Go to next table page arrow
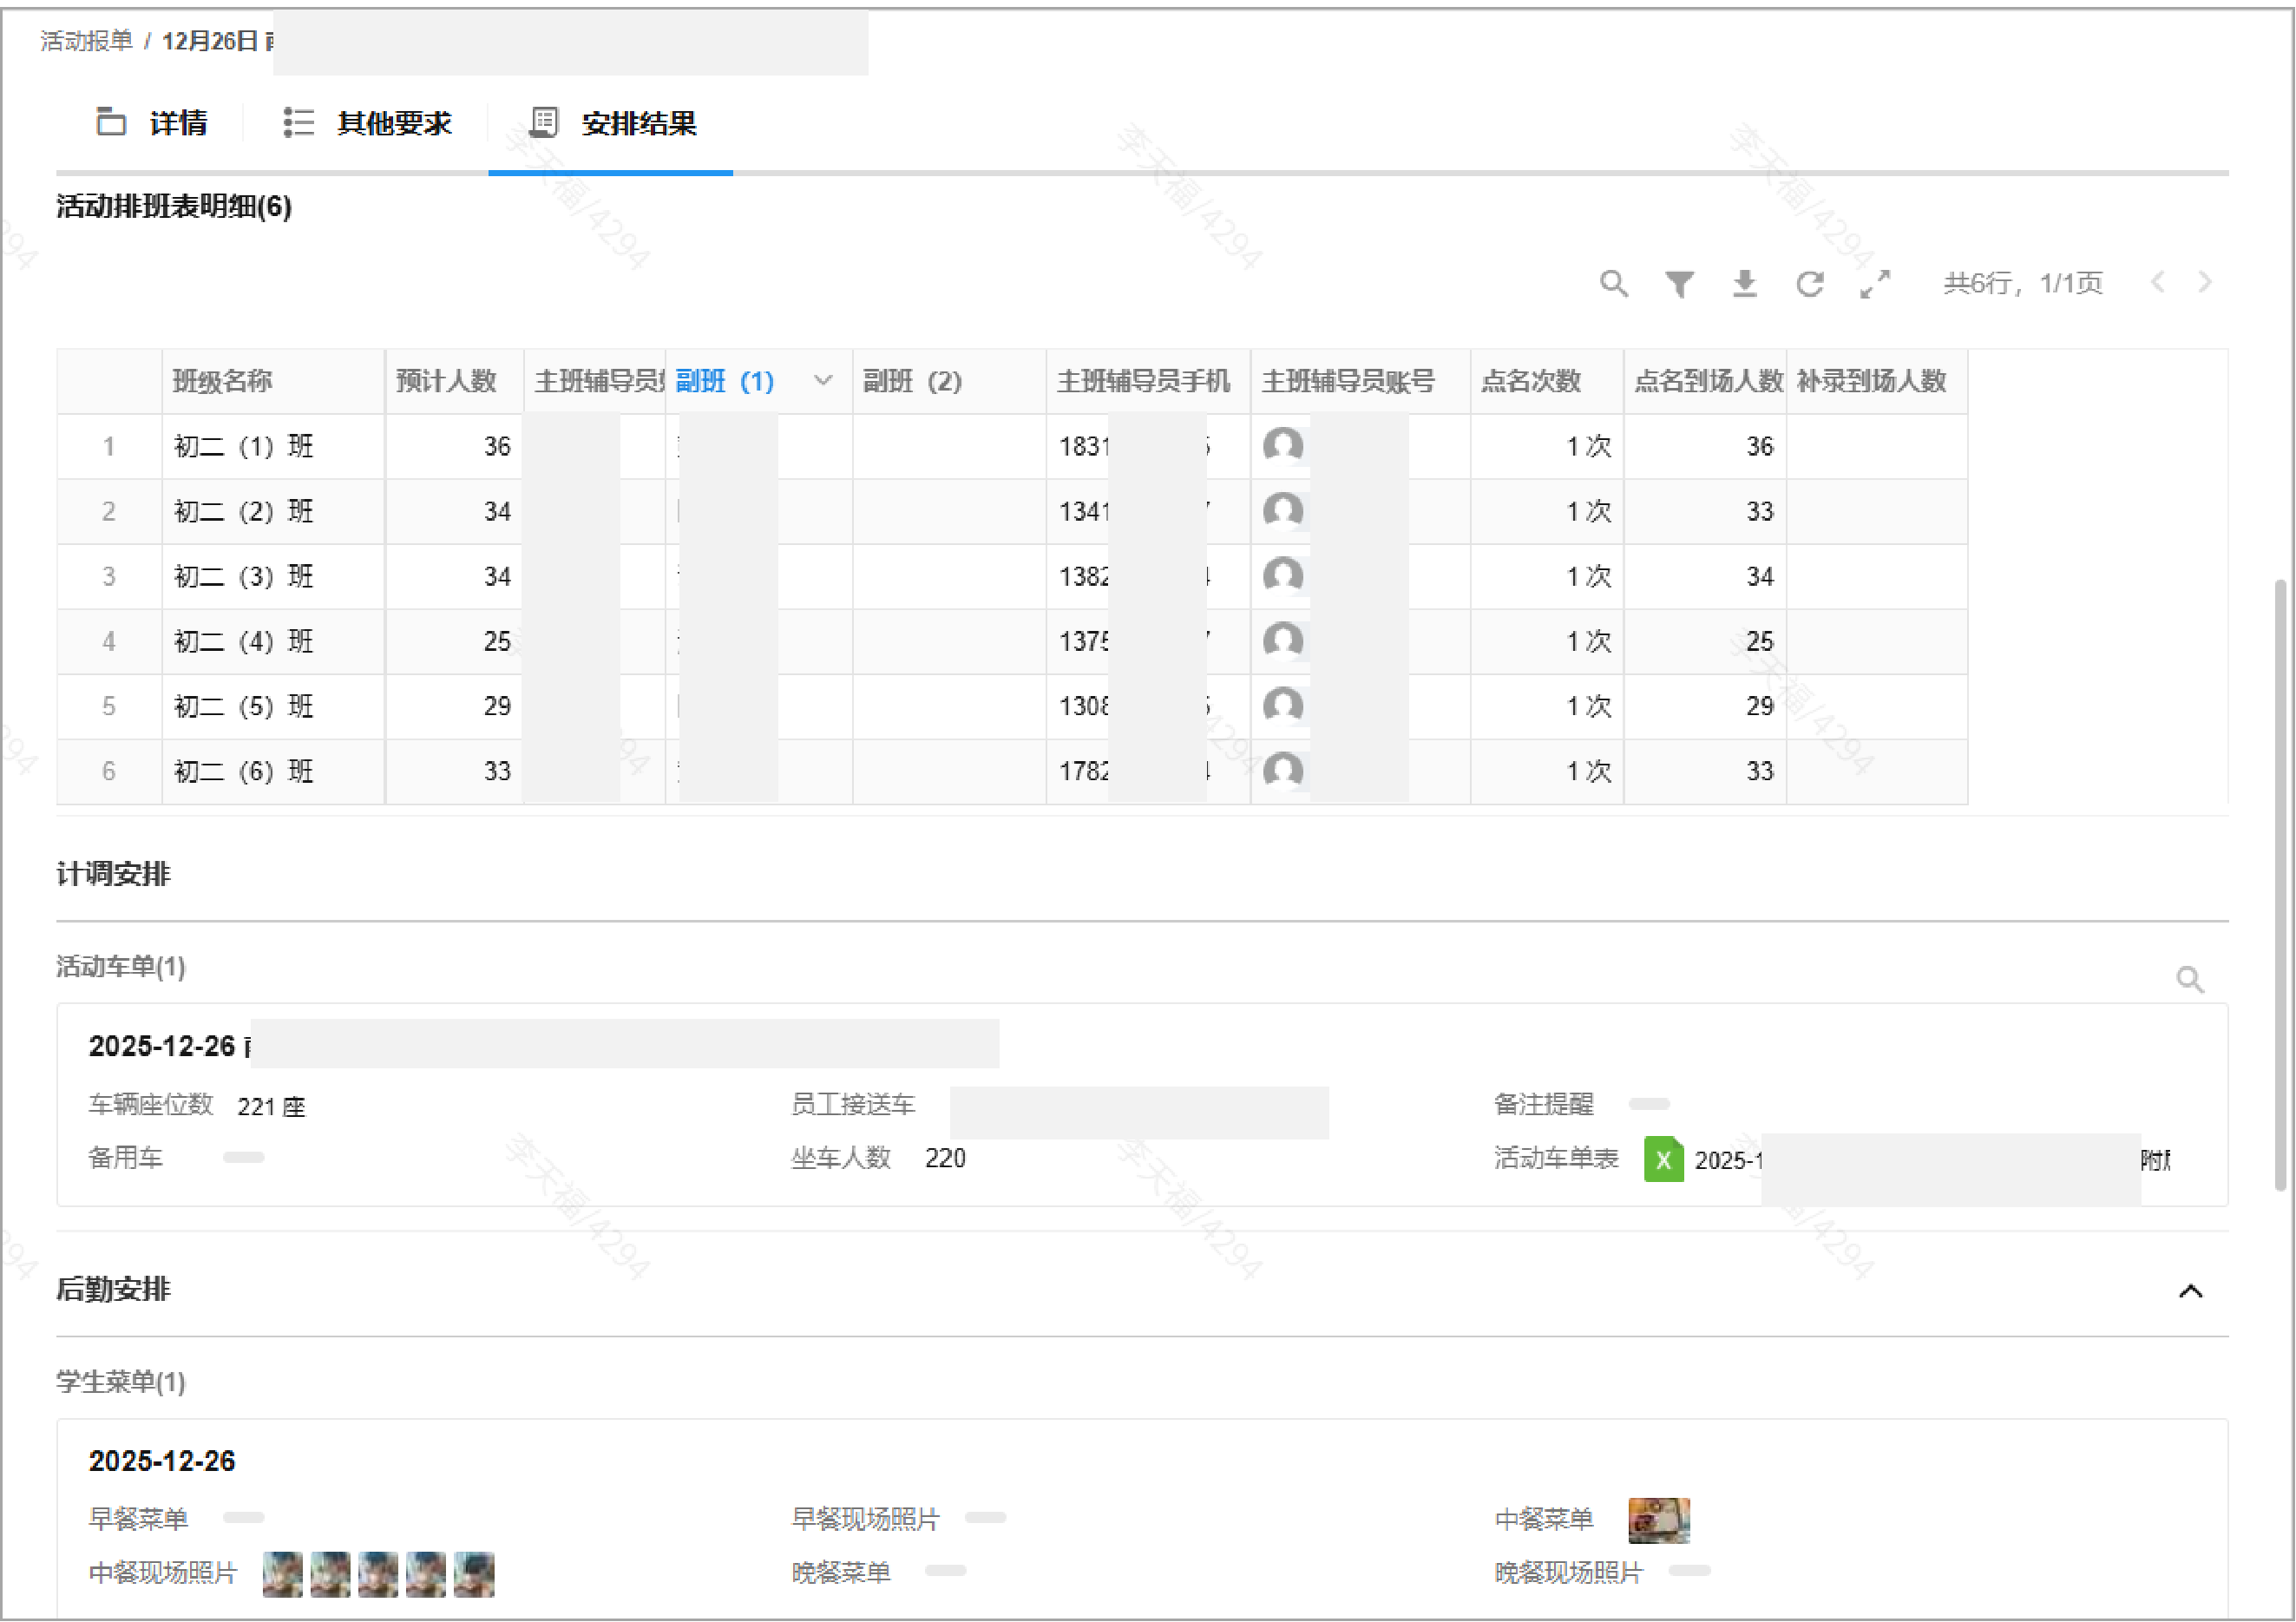This screenshot has height=1622, width=2296. pos(2205,283)
